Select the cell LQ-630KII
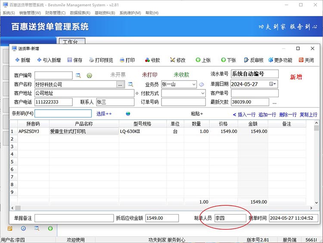323x243 pixels. point(143,131)
